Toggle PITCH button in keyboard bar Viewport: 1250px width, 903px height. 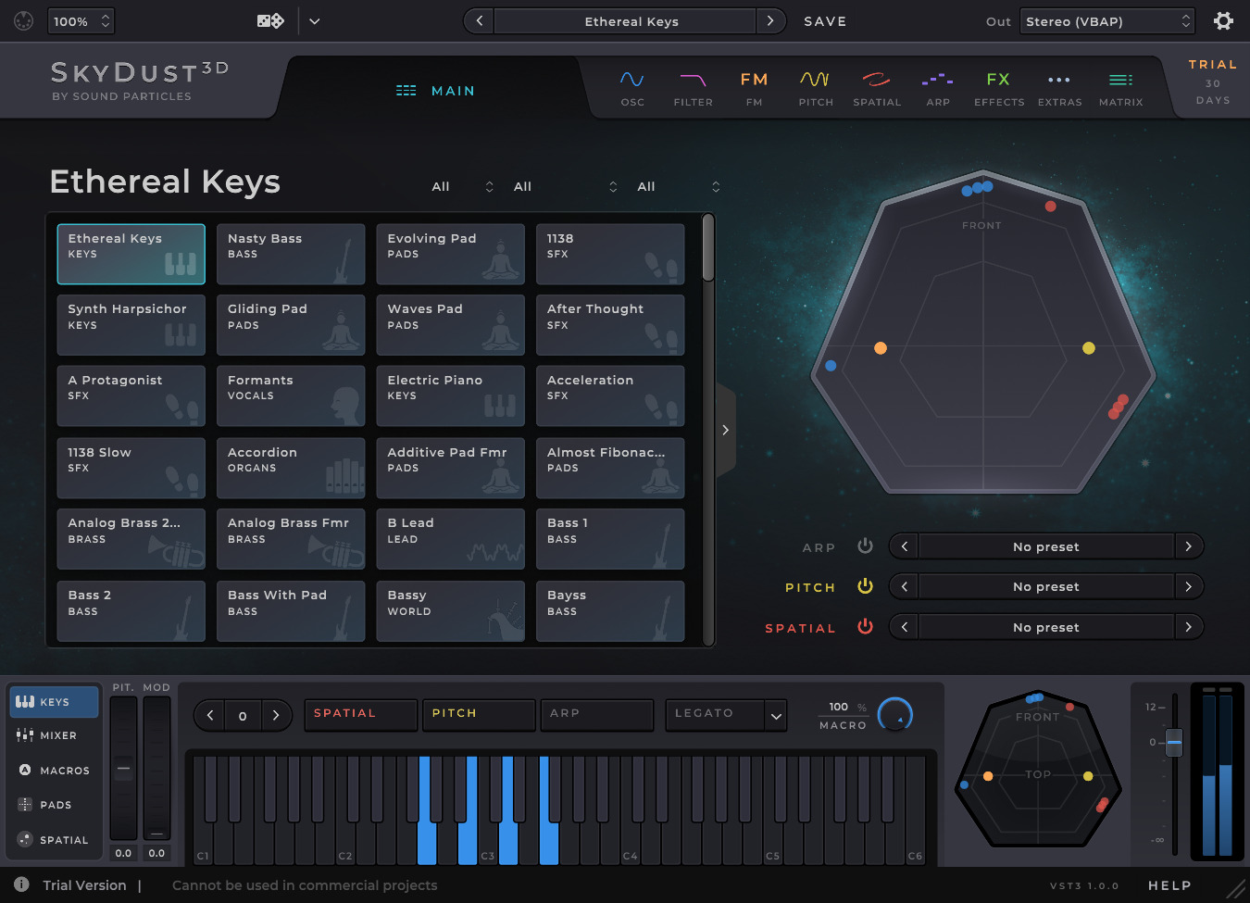coord(479,714)
